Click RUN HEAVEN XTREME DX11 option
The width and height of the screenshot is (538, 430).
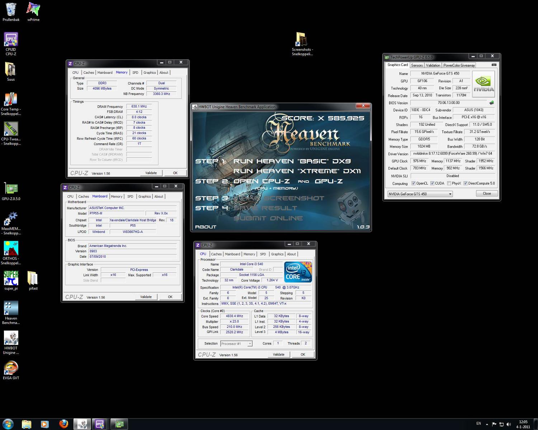point(297,171)
